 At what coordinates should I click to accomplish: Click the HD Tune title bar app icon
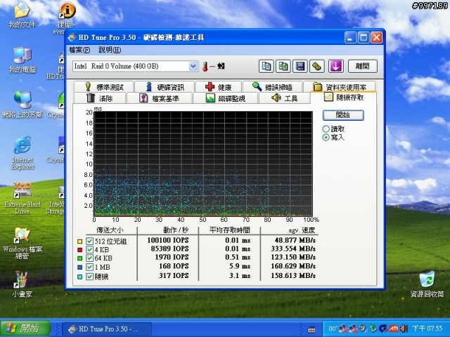72,37
